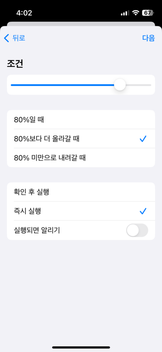Tap the 다음 button to proceed
This screenshot has height=352, width=162.
pyautogui.click(x=149, y=38)
